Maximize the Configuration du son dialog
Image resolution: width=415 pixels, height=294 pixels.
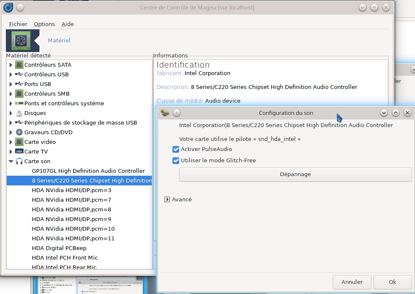395,113
